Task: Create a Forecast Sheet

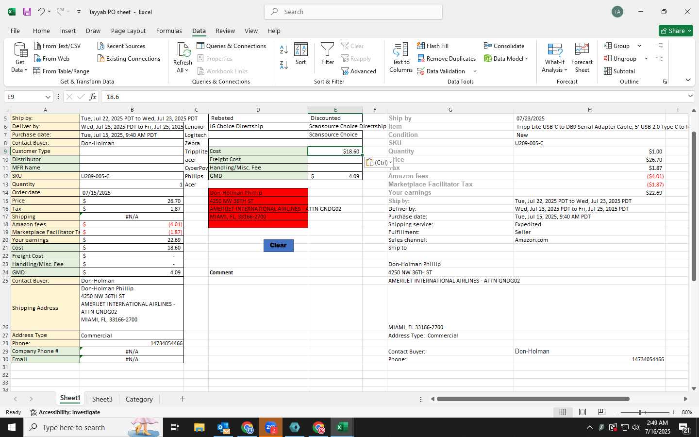Action: click(x=582, y=58)
